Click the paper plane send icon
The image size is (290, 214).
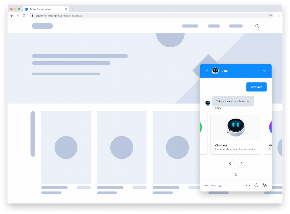265,185
